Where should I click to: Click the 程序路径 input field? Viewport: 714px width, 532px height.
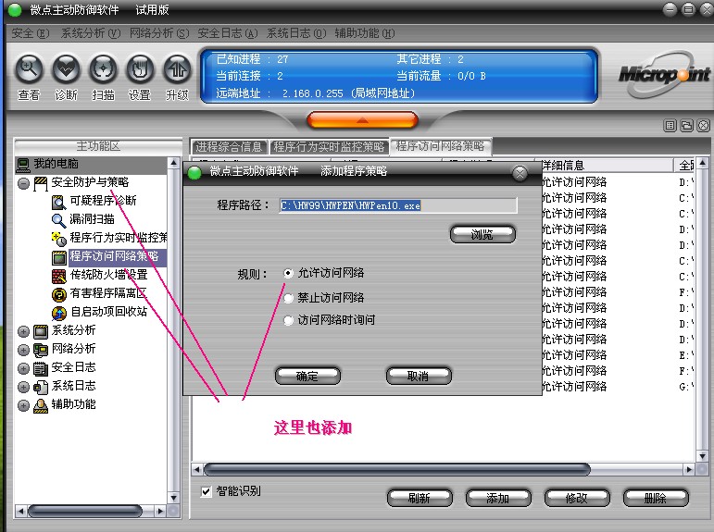[x=398, y=205]
